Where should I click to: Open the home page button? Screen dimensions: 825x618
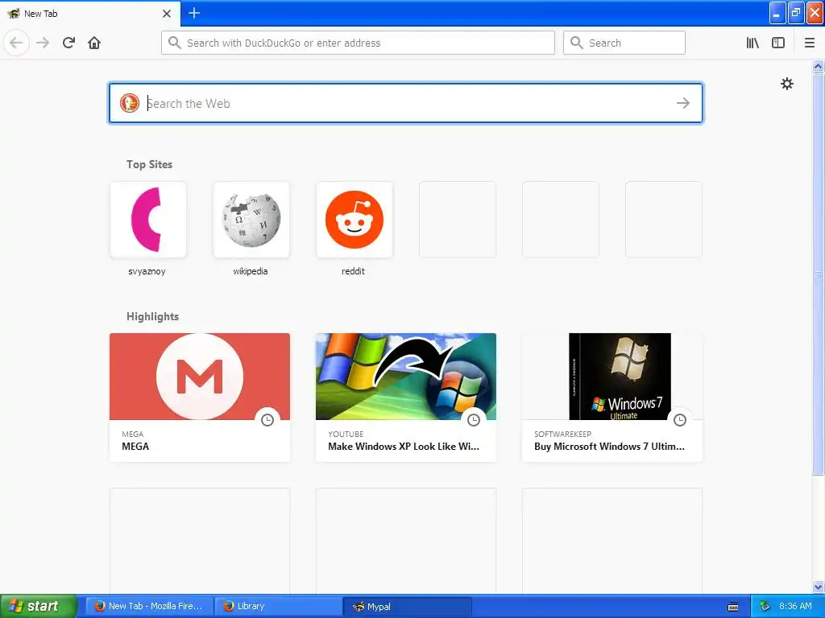tap(94, 43)
